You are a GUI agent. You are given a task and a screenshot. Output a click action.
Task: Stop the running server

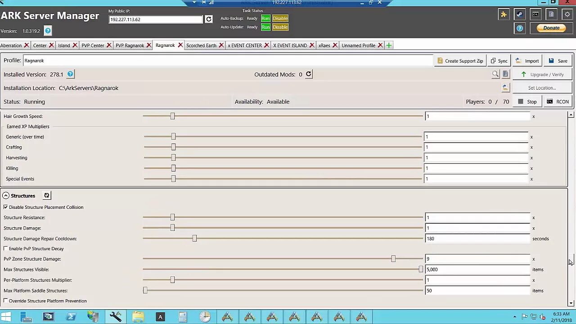pos(527,102)
